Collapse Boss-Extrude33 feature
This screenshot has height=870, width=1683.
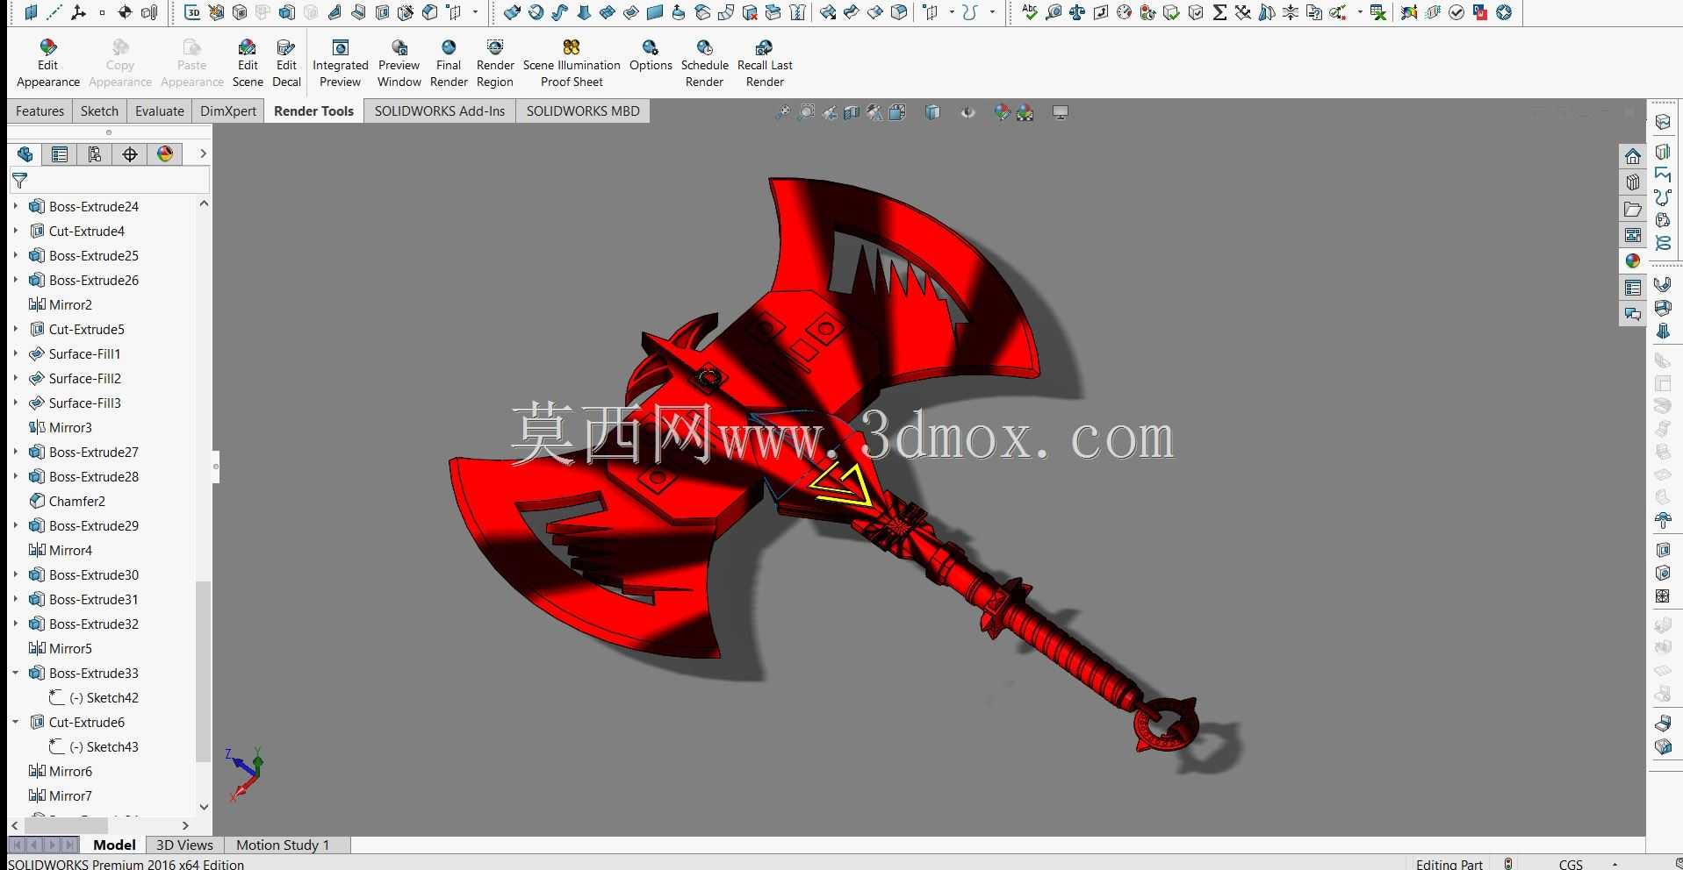pyautogui.click(x=16, y=673)
